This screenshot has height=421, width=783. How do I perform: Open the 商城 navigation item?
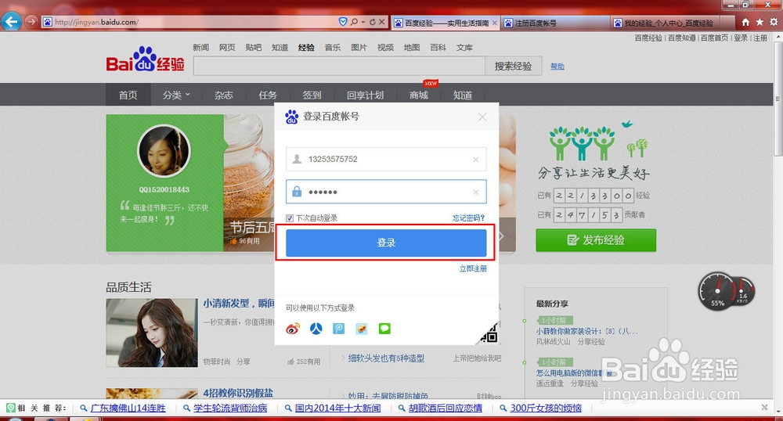(418, 95)
